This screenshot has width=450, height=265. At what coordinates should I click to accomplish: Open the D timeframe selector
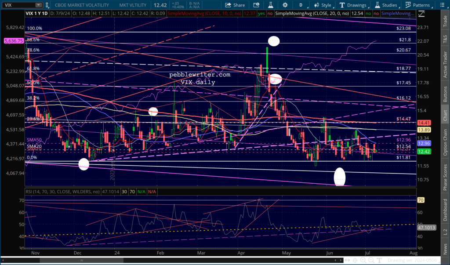click(x=301, y=5)
